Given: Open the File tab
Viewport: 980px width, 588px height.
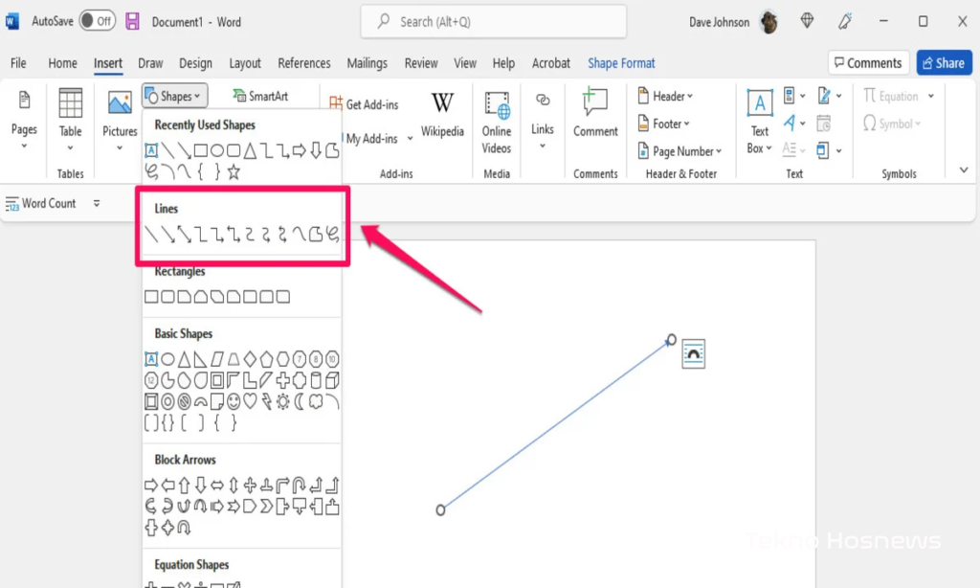Looking at the screenshot, I should click(x=18, y=63).
